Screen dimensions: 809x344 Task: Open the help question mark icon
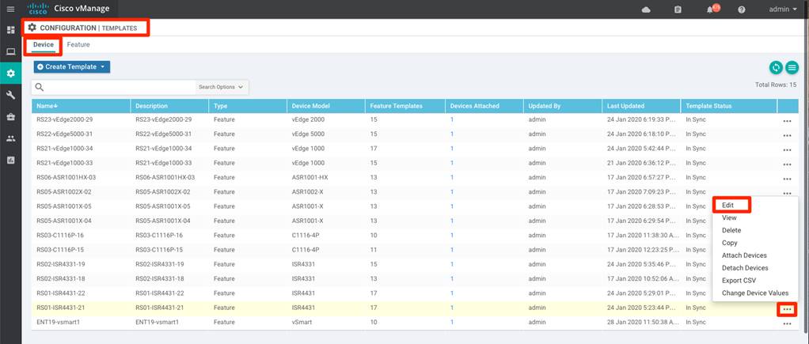(x=742, y=9)
